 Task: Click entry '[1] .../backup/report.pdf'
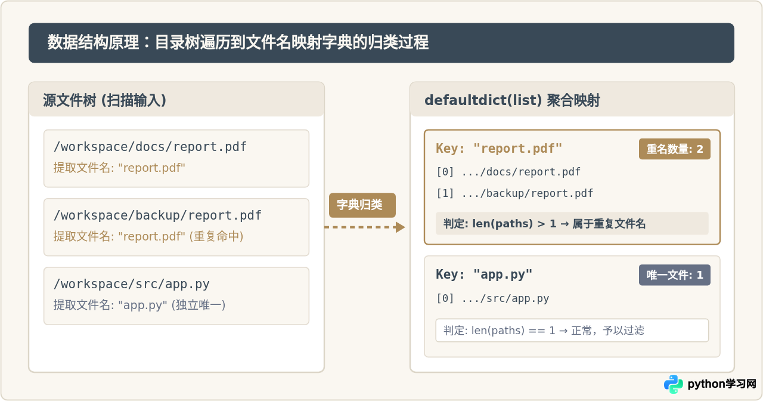(515, 193)
